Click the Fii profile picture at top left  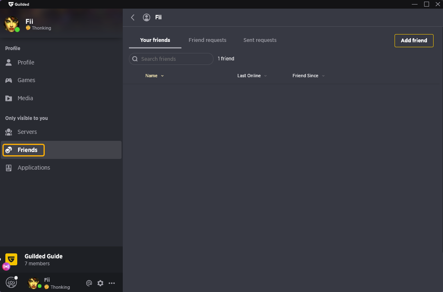click(11, 24)
